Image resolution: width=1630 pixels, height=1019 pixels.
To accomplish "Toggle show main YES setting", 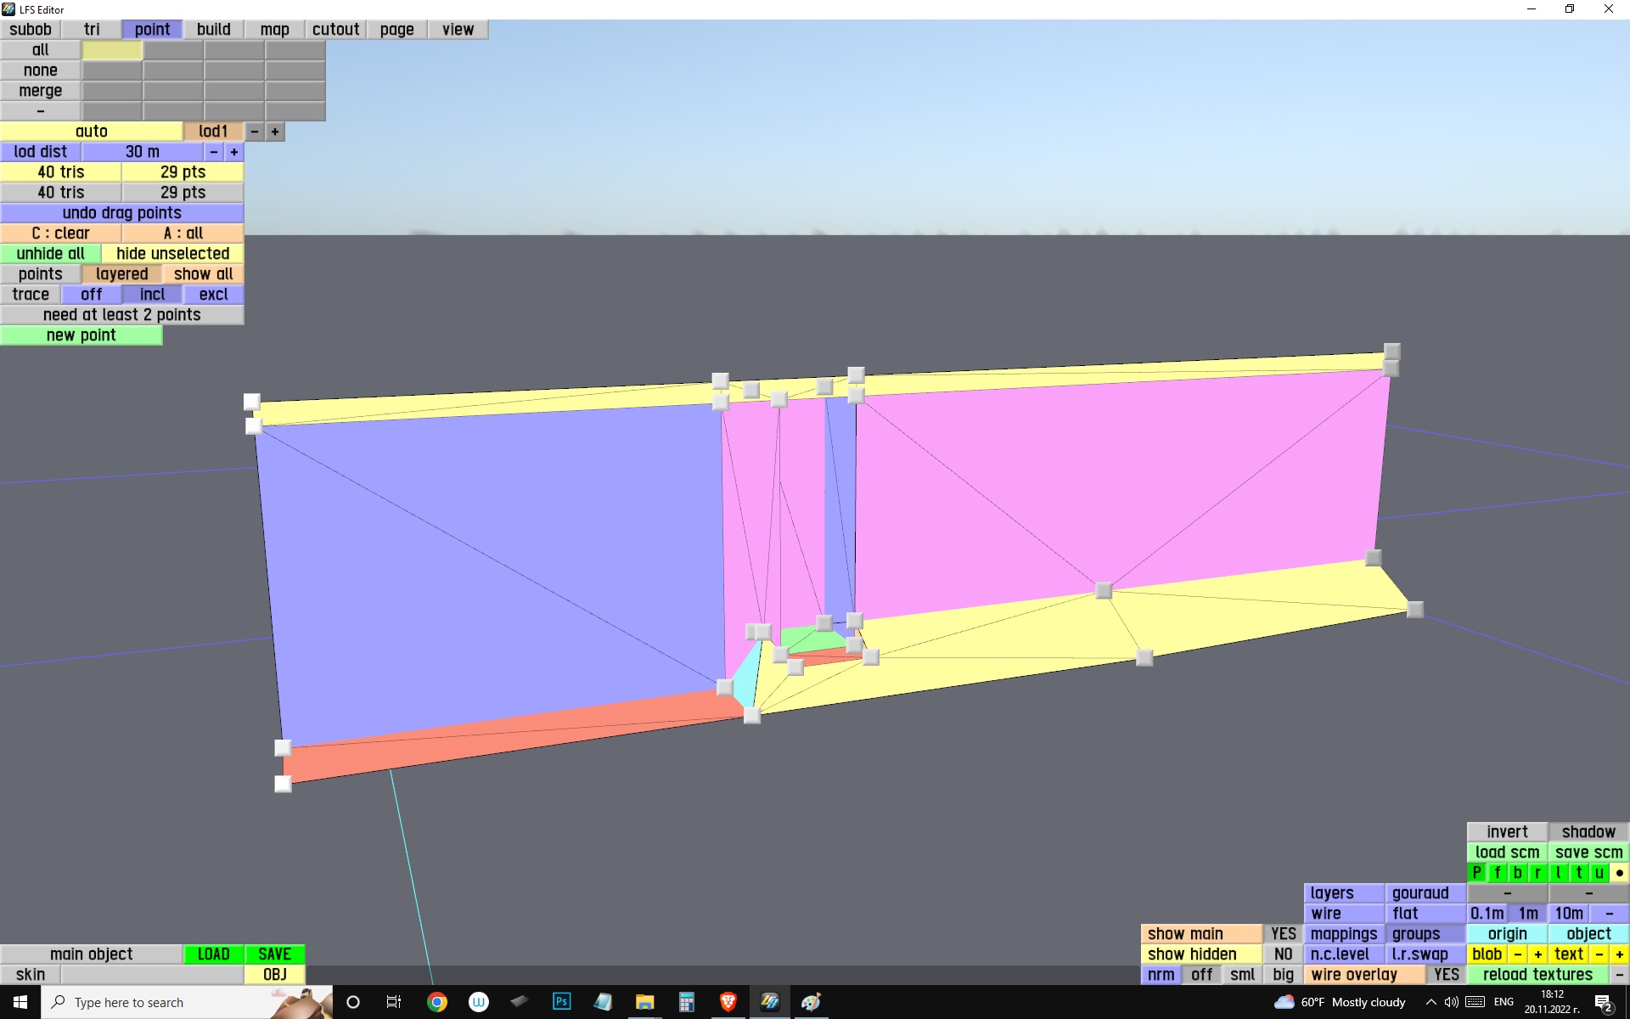I will point(1283,934).
